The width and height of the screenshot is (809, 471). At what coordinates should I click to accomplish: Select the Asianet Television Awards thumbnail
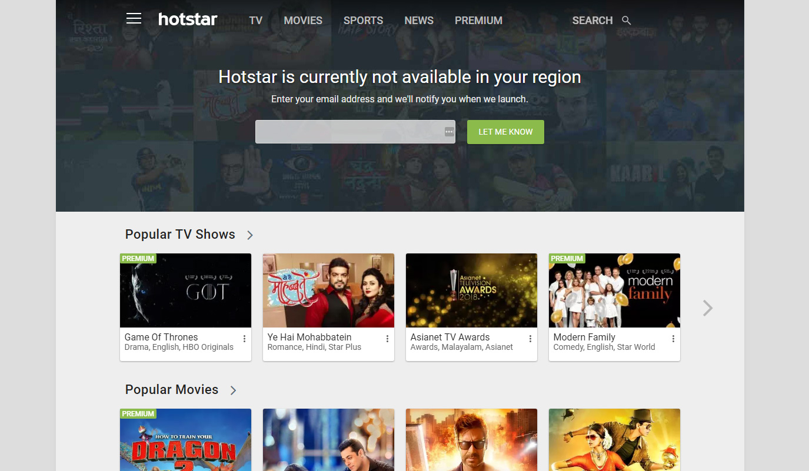(471, 290)
